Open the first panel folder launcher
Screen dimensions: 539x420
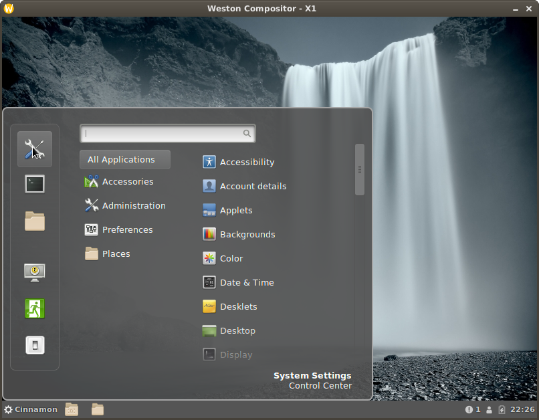(72, 409)
